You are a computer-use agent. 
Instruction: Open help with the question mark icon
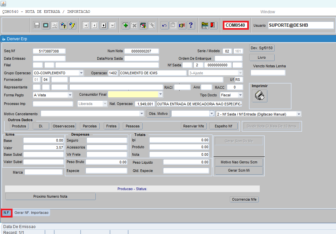[x=191, y=25]
